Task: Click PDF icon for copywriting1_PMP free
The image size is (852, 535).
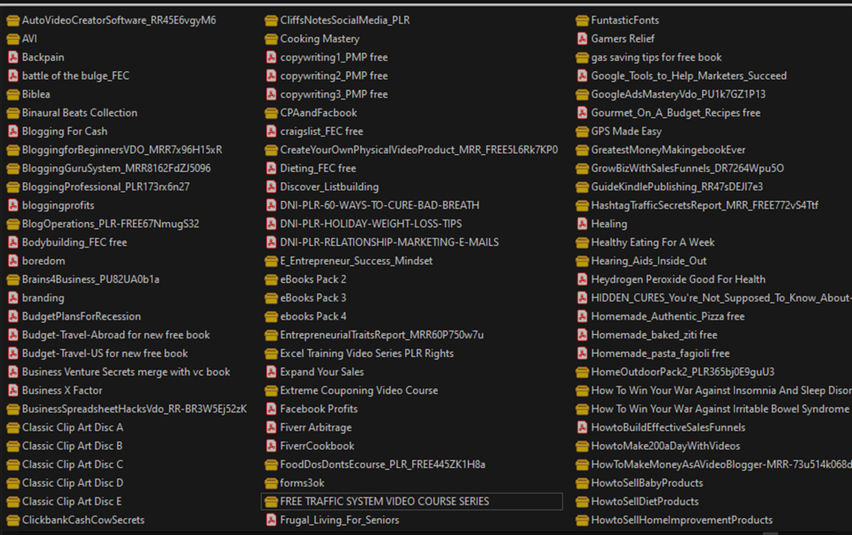Action: tap(271, 58)
